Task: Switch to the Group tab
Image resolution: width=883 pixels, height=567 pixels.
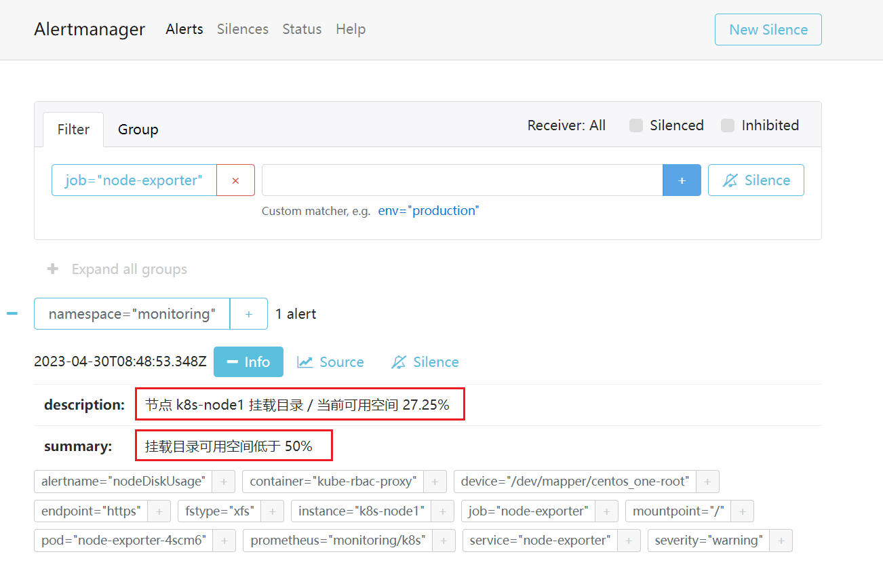Action: (138, 130)
